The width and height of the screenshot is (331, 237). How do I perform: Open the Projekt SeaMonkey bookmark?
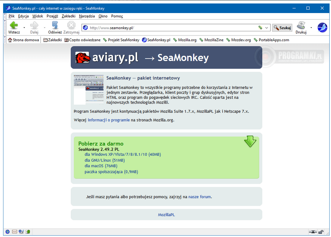(x=121, y=40)
